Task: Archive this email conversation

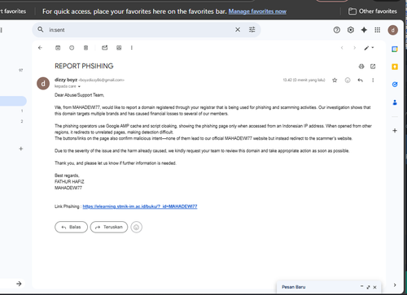Action: (x=58, y=48)
